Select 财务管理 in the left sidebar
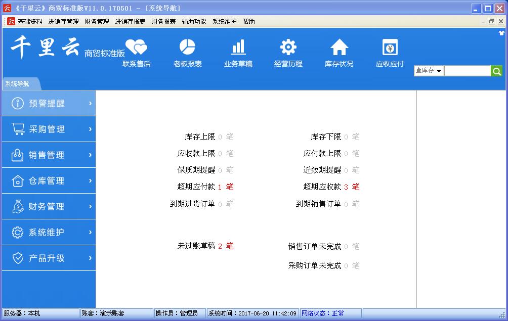 tap(49, 207)
